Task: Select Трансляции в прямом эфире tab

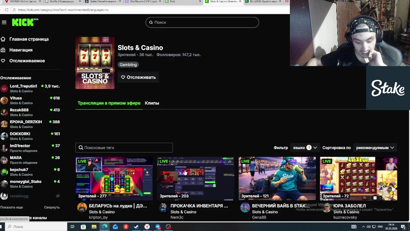Action: (109, 103)
